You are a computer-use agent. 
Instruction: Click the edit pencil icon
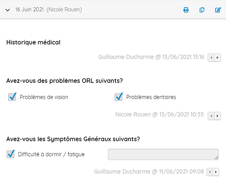[x=218, y=10]
